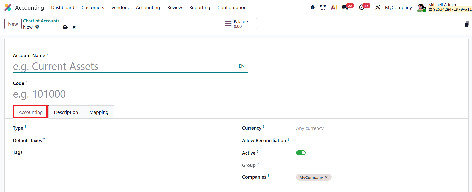Open the Currency dropdown field

[x=350, y=128]
